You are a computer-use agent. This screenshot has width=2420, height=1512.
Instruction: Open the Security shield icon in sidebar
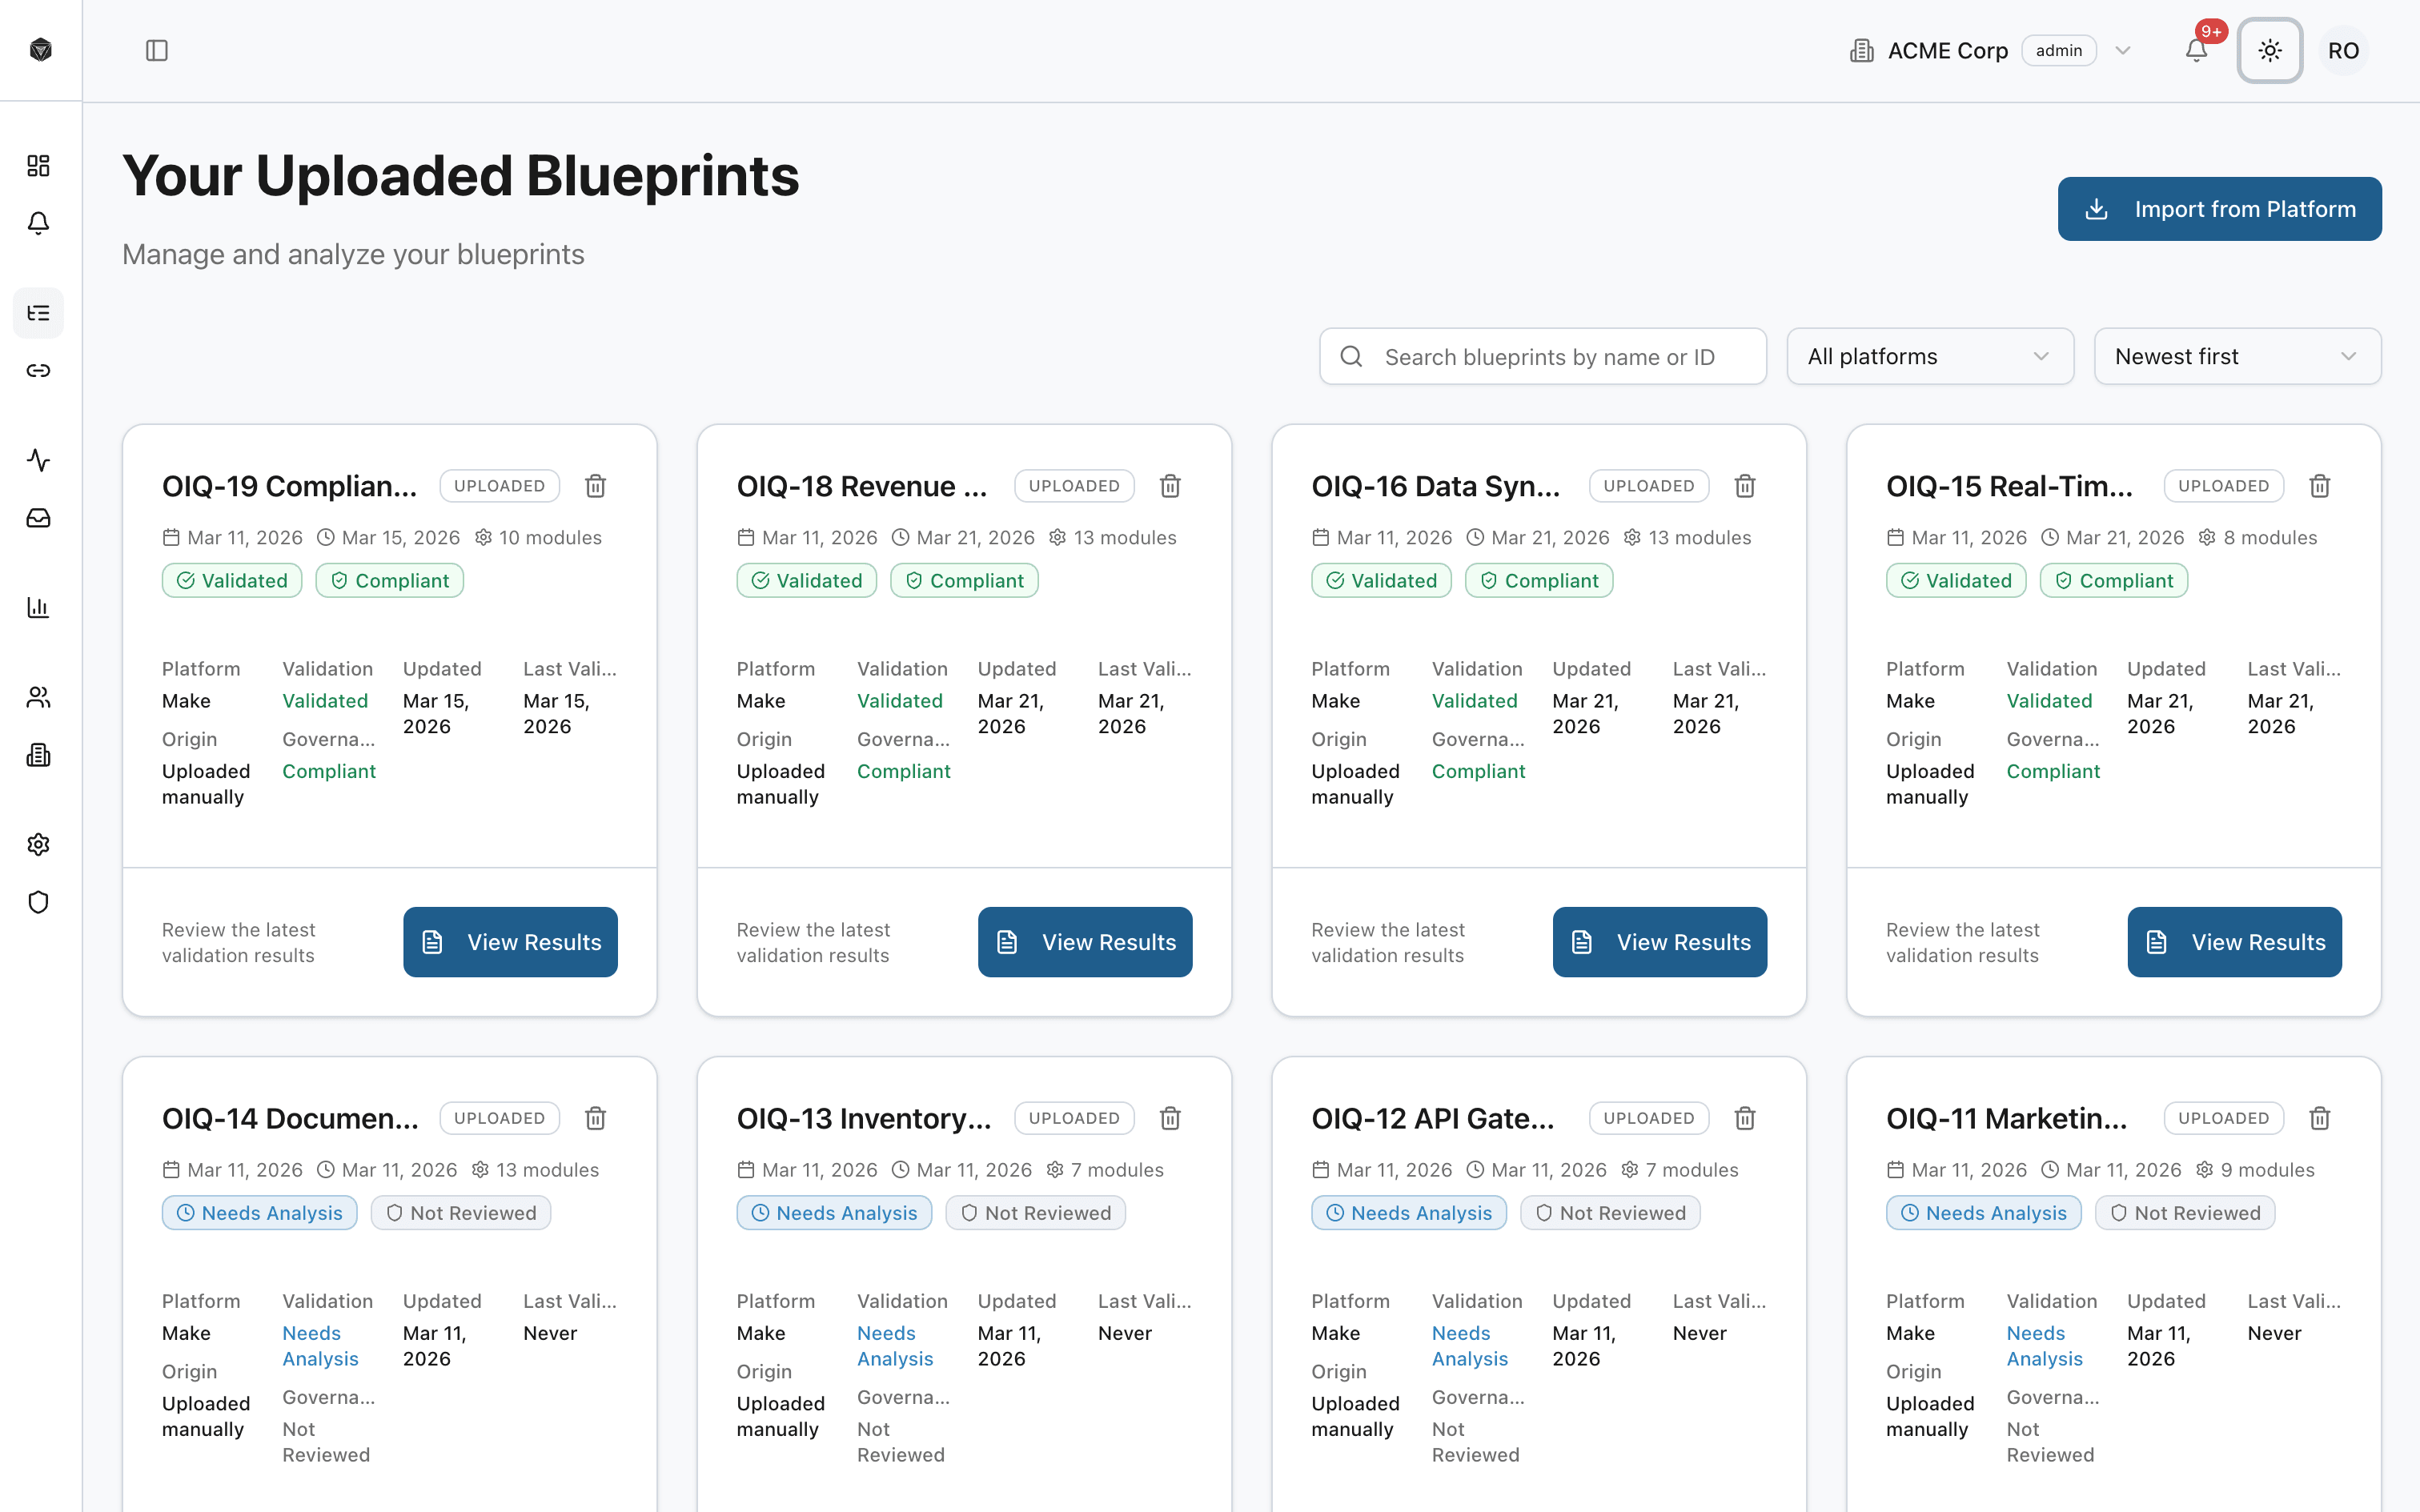[38, 902]
